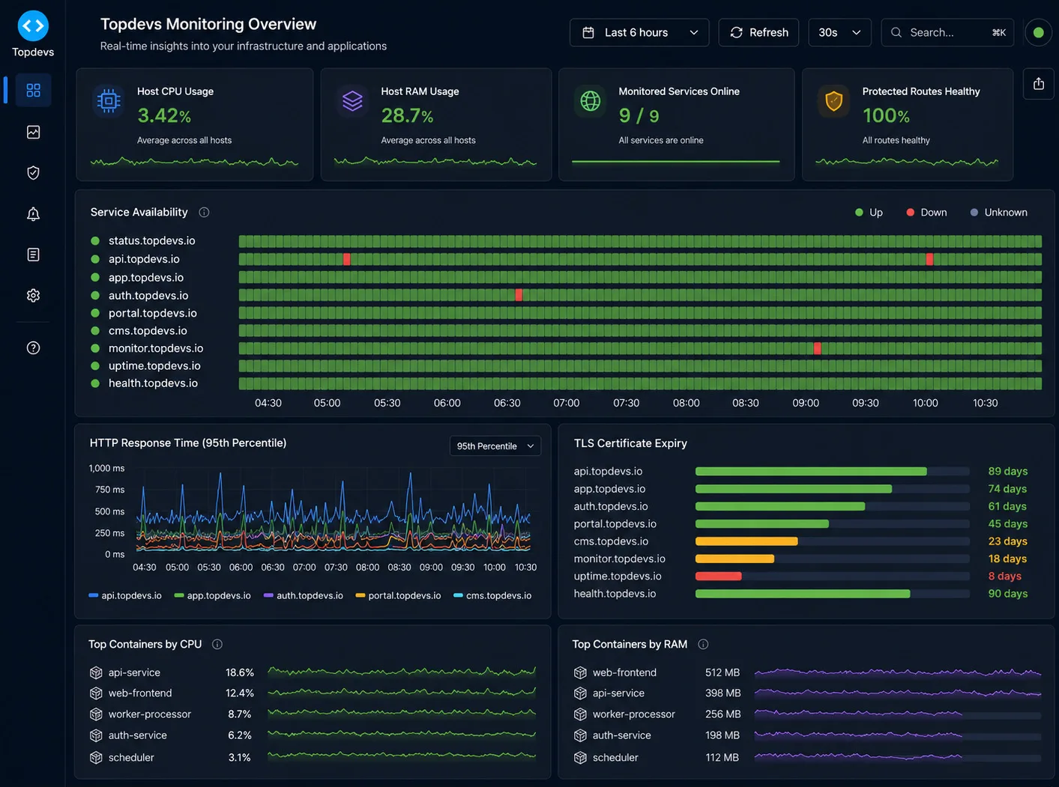The height and width of the screenshot is (787, 1059).
Task: Toggle app.topdevs.io series in chart legend
Action: pyautogui.click(x=212, y=595)
